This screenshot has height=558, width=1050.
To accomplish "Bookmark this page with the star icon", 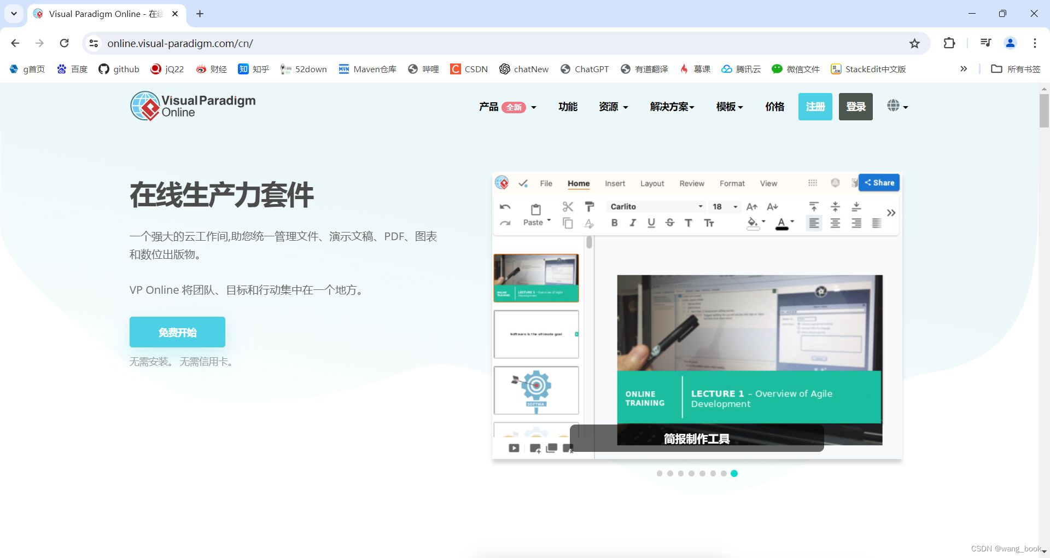I will [914, 43].
